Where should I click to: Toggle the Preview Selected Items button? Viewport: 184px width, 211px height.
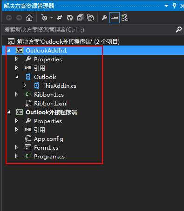115,18
